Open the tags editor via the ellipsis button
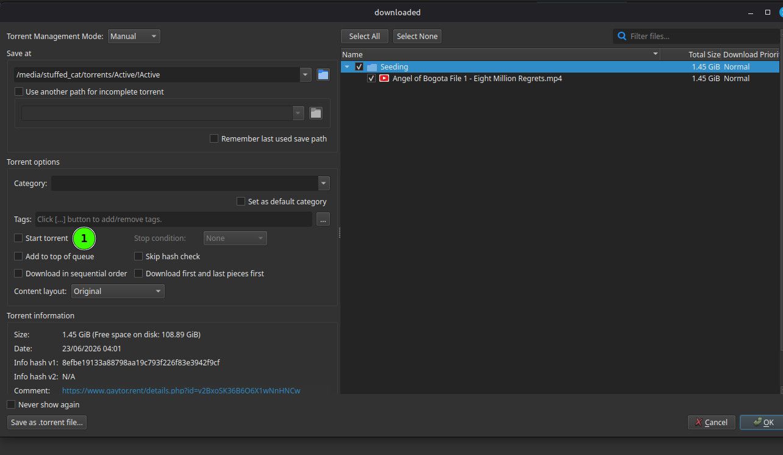Screen dimensions: 783x455 coord(323,219)
